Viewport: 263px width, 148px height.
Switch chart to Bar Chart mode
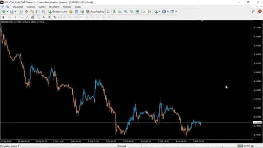click(108, 12)
